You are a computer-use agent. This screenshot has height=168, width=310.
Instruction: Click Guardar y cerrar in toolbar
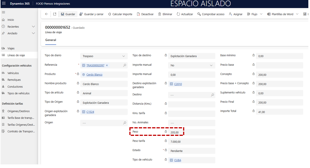[91, 14]
